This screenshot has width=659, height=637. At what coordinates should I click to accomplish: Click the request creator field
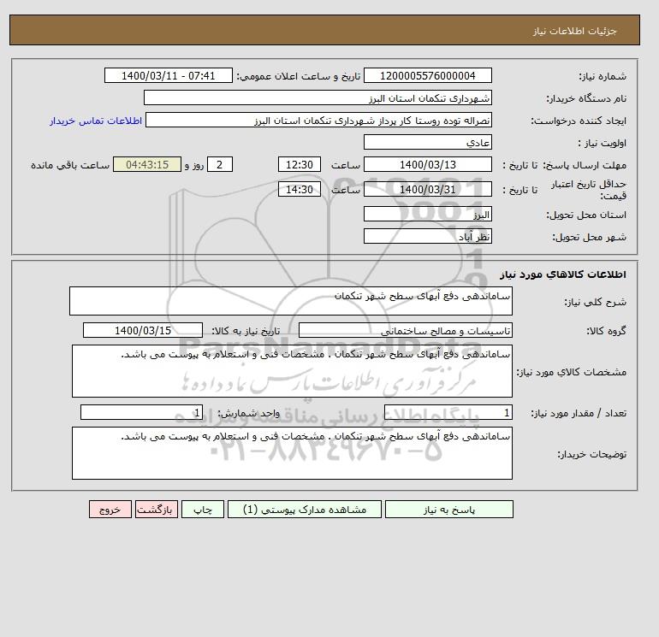tap(318, 120)
